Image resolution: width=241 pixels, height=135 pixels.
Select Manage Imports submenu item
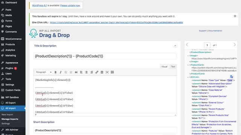pyautogui.click(x=10, y=119)
